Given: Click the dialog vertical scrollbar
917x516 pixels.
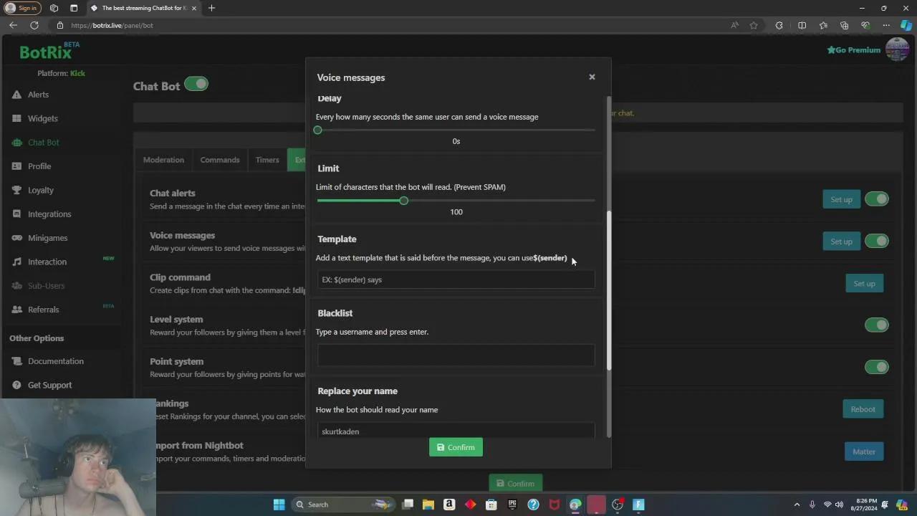Looking at the screenshot, I should pos(609,290).
